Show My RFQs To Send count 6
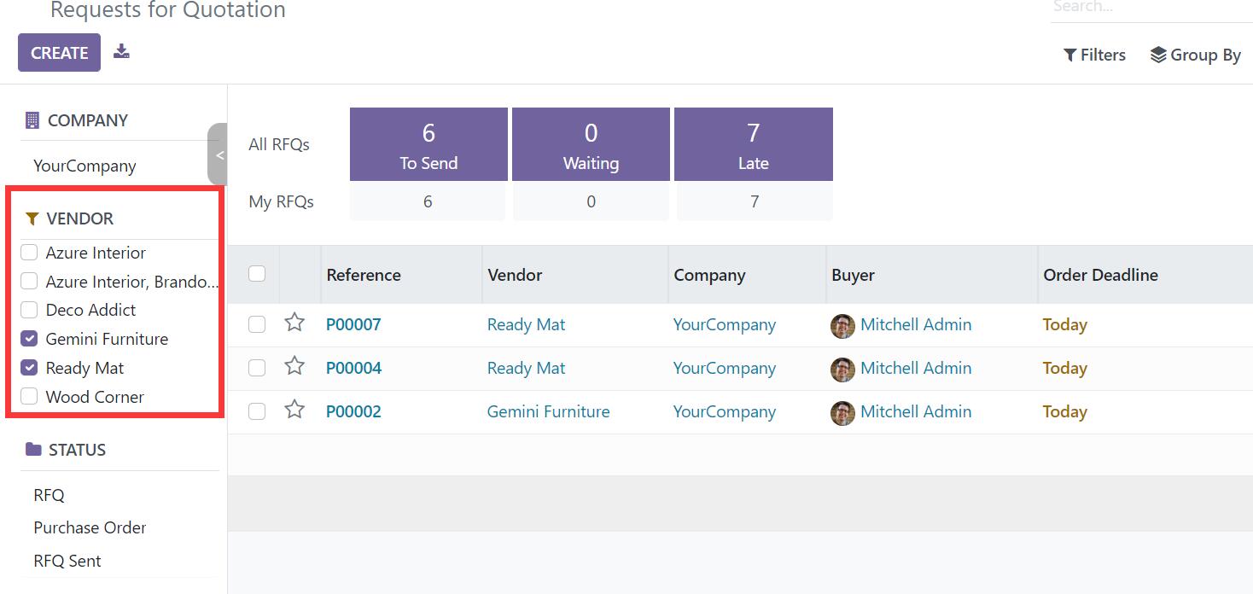The width and height of the screenshot is (1253, 594). [428, 202]
